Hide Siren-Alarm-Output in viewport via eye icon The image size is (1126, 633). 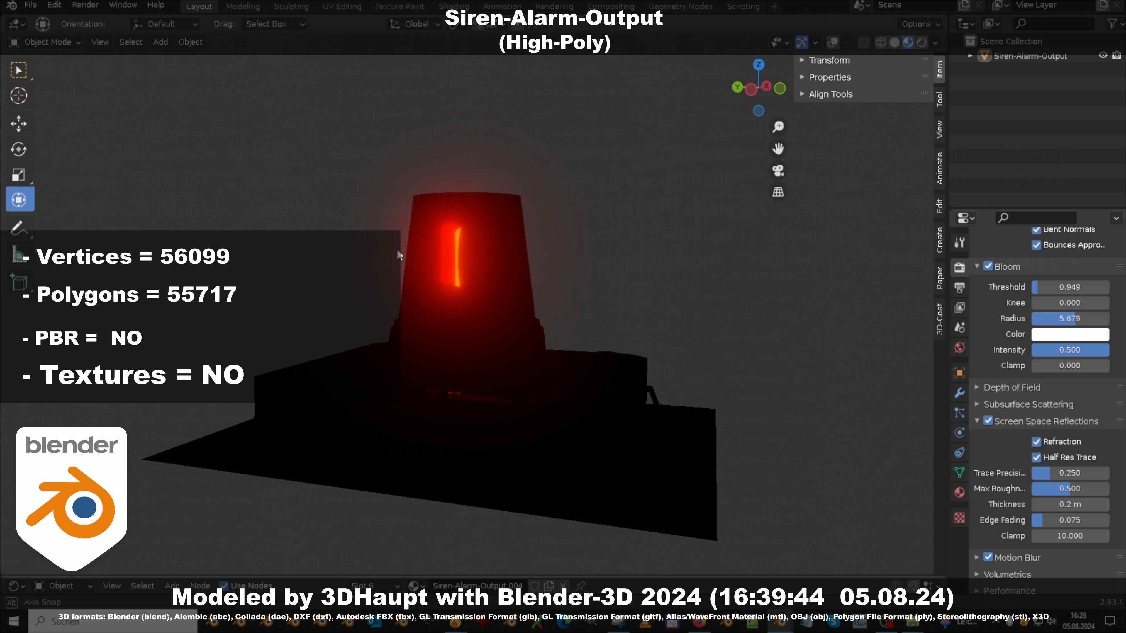(x=1103, y=55)
